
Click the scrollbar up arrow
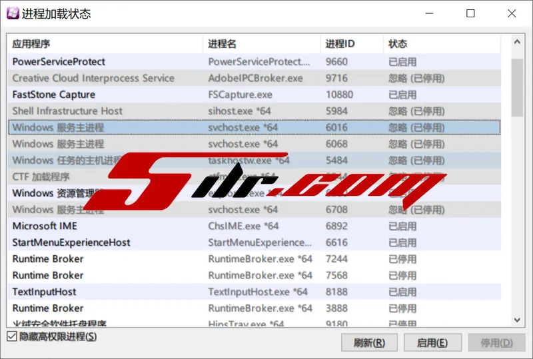point(518,42)
